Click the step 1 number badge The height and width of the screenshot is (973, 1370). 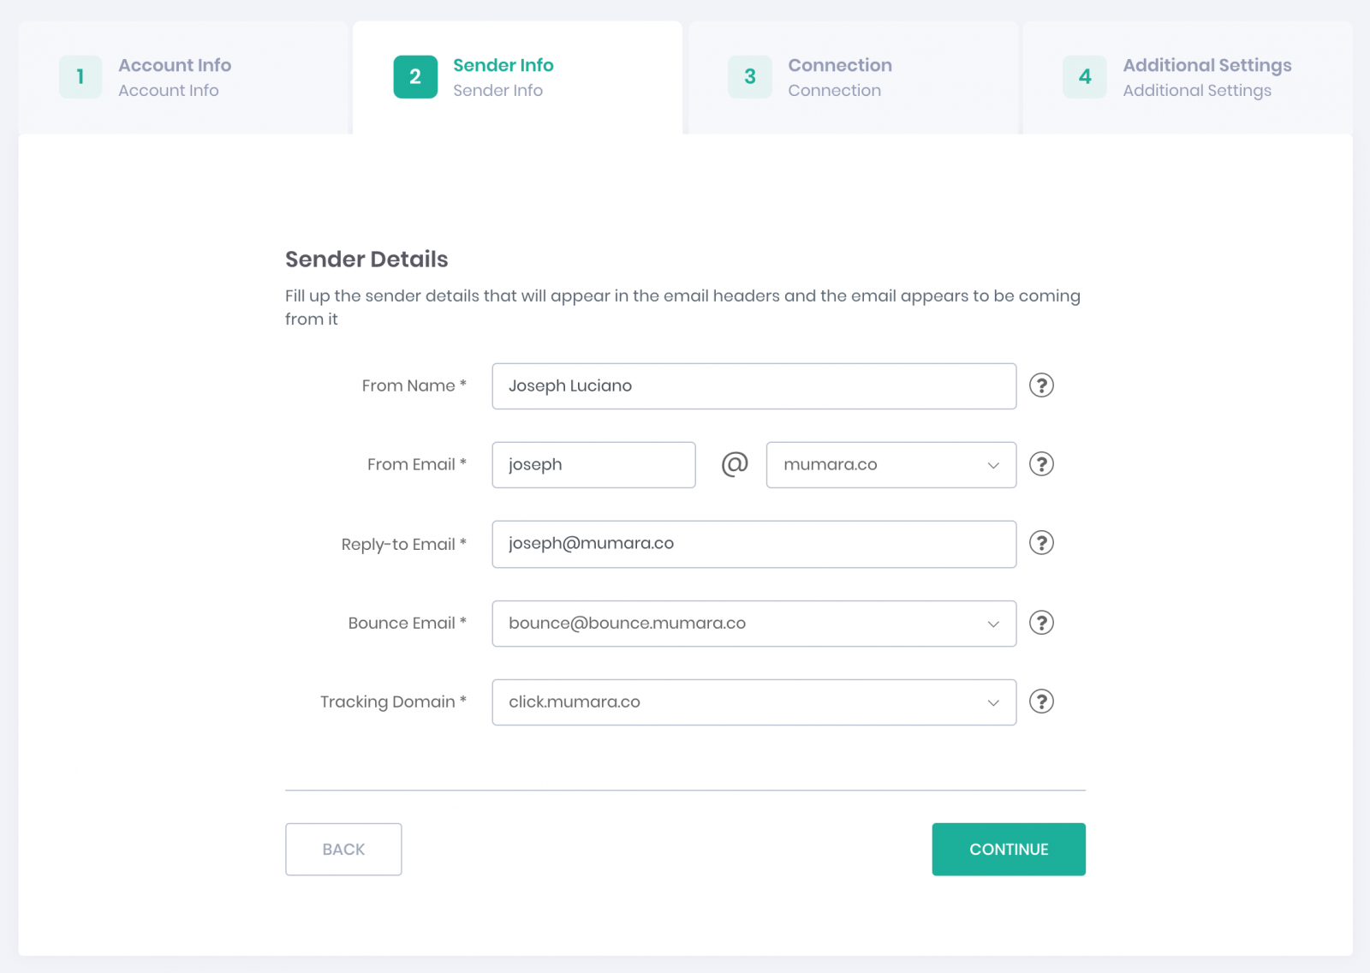coord(80,77)
